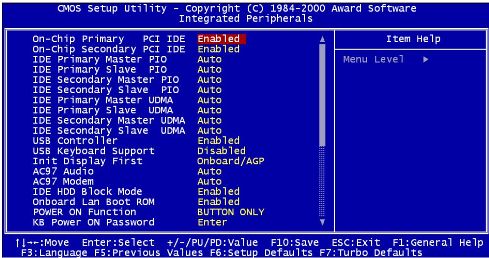Viewport: 489px width, 258px height.
Task: Select IDE Secondary Slave UDMA label
Action: tap(109, 130)
